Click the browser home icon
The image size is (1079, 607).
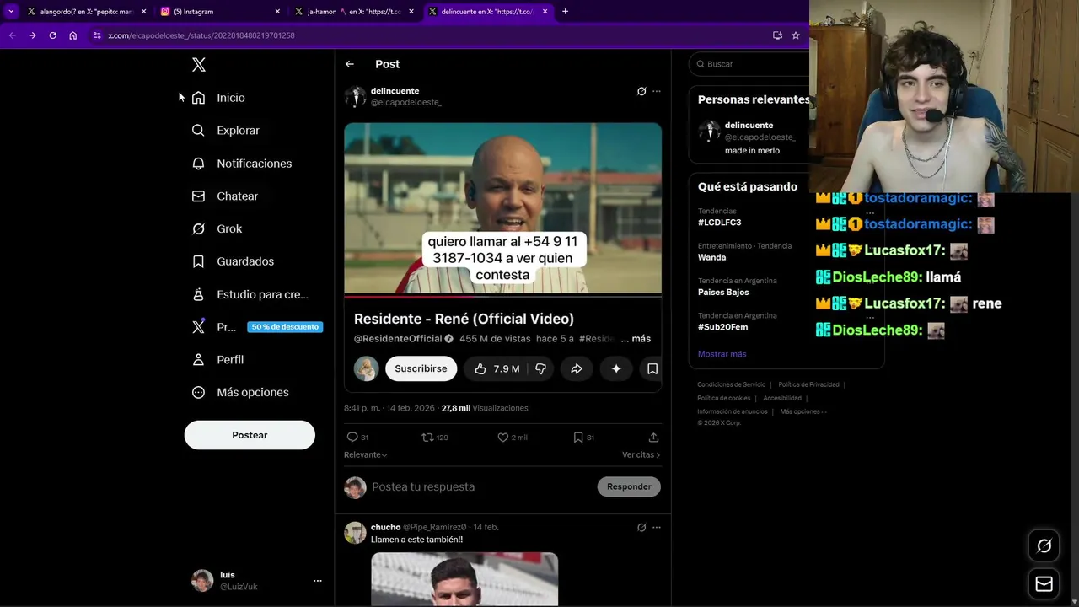pyautogui.click(x=73, y=35)
